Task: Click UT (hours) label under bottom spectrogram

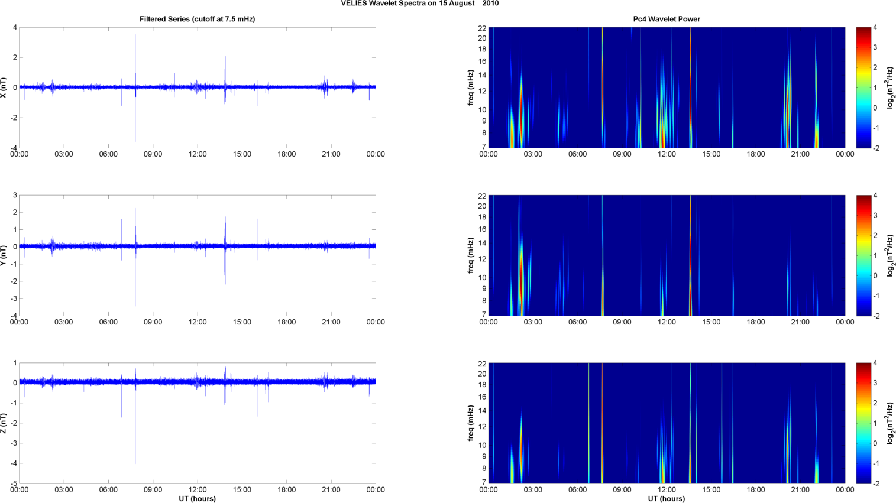Action: pyautogui.click(x=666, y=498)
